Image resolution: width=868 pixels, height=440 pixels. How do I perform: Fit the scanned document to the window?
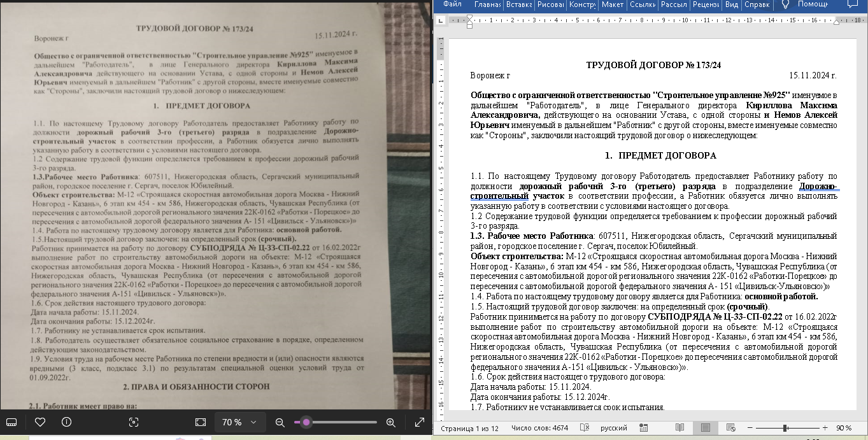click(201, 422)
